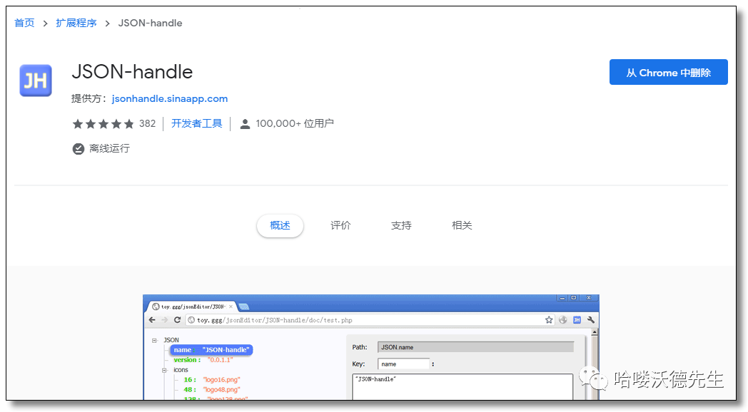Click new tab button in preview browser
The height and width of the screenshot is (412, 748).
point(244,307)
